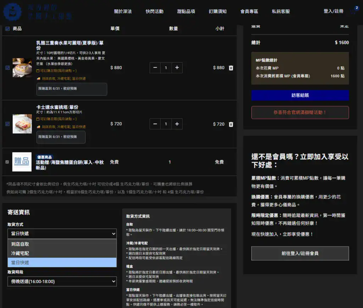The image size is (363, 308).
Task: Click the $ 880 subtotal value
Action: point(218,68)
